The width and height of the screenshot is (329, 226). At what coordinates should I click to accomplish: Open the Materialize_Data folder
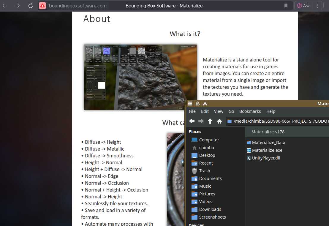(268, 143)
